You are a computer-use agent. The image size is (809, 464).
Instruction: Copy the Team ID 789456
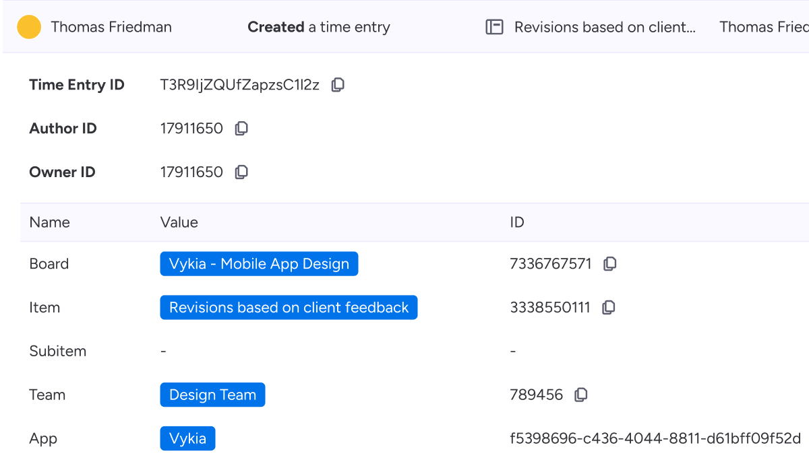tap(580, 395)
